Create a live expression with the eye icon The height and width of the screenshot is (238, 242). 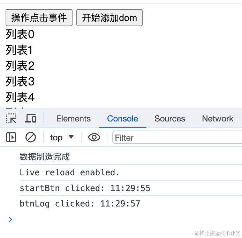94,137
